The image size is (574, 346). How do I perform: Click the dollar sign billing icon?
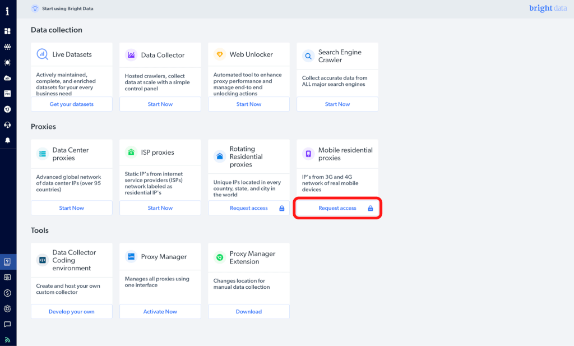click(x=8, y=293)
